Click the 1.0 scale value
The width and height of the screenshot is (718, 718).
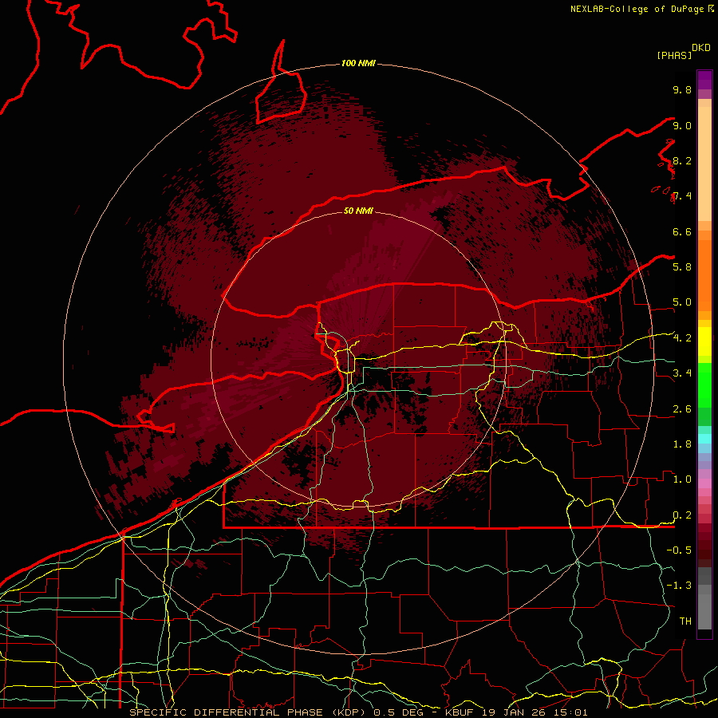[x=682, y=479]
